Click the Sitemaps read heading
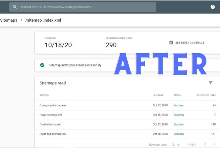The image size is (220, 148). click(53, 83)
